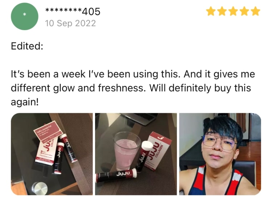Select the second rating star
The image size is (272, 202).
222,11
